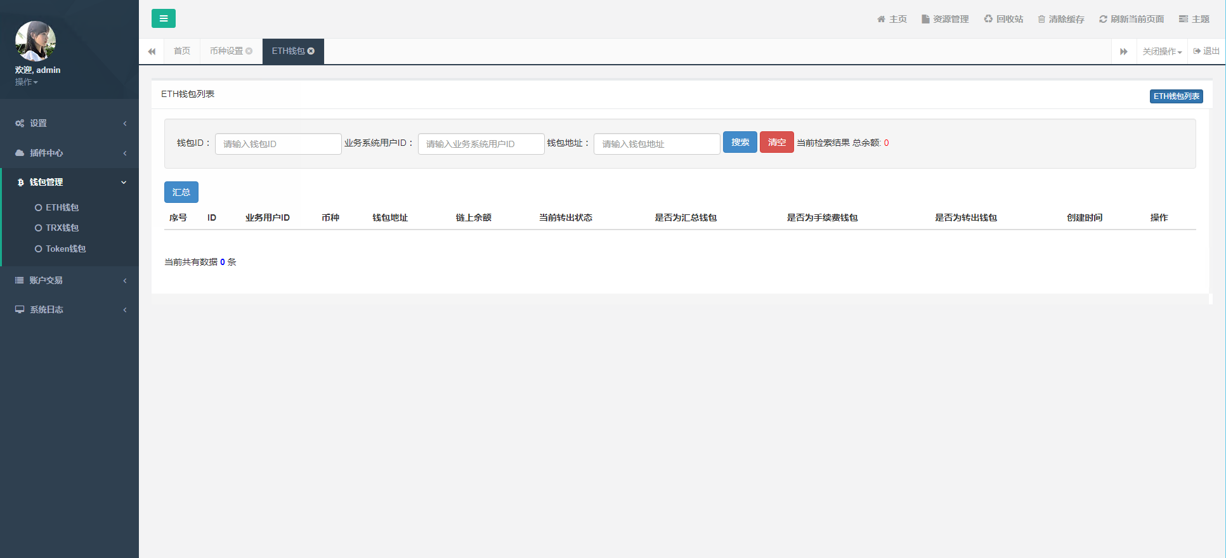Open TRX钱包 in sidebar submenu
Screen dimensions: 1226x558
pos(62,228)
